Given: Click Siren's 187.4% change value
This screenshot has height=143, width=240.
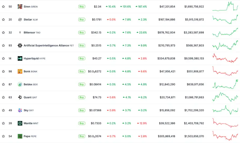Looking at the screenshot, I should pos(141,7).
